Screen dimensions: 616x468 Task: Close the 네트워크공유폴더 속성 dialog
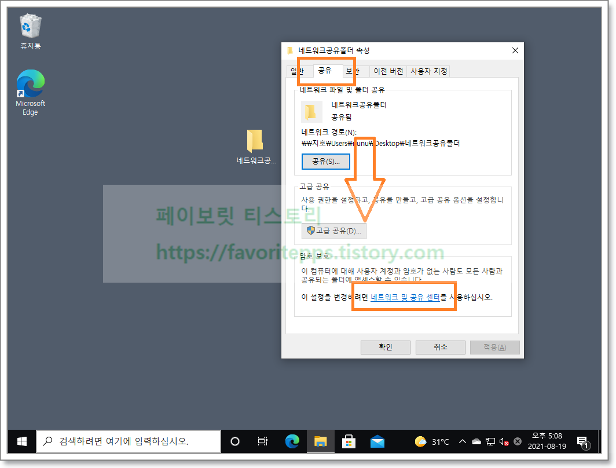515,50
